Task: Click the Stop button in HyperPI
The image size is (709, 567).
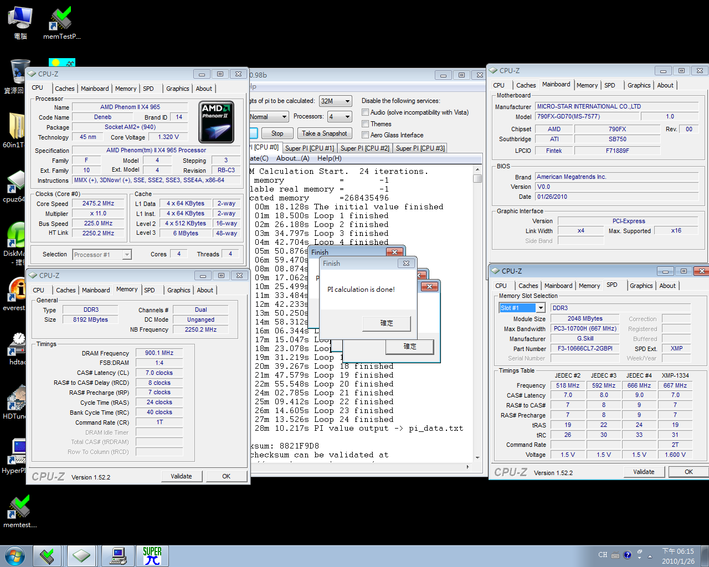Action: (x=278, y=133)
